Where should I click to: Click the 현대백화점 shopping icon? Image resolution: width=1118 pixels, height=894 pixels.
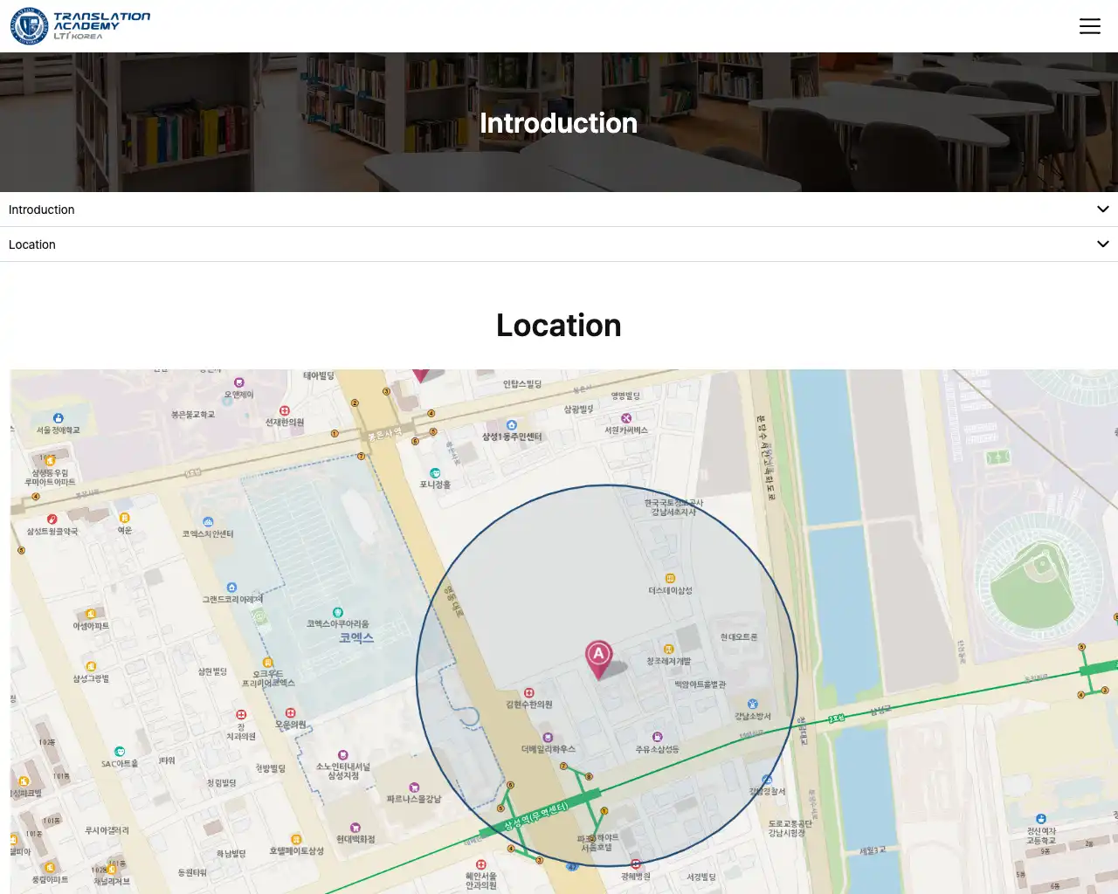pos(355,828)
